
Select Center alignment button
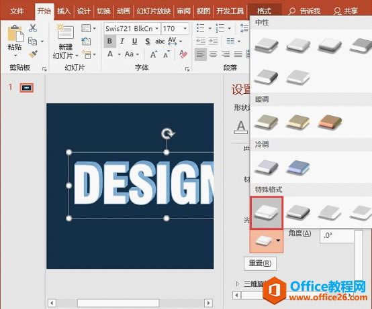coord(213,54)
